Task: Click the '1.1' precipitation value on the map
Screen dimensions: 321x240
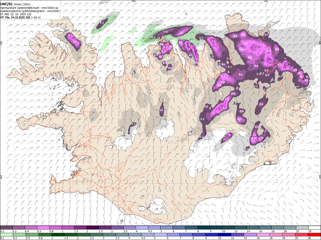Action: pyautogui.click(x=256, y=48)
